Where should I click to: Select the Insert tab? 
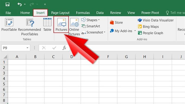point(40,13)
